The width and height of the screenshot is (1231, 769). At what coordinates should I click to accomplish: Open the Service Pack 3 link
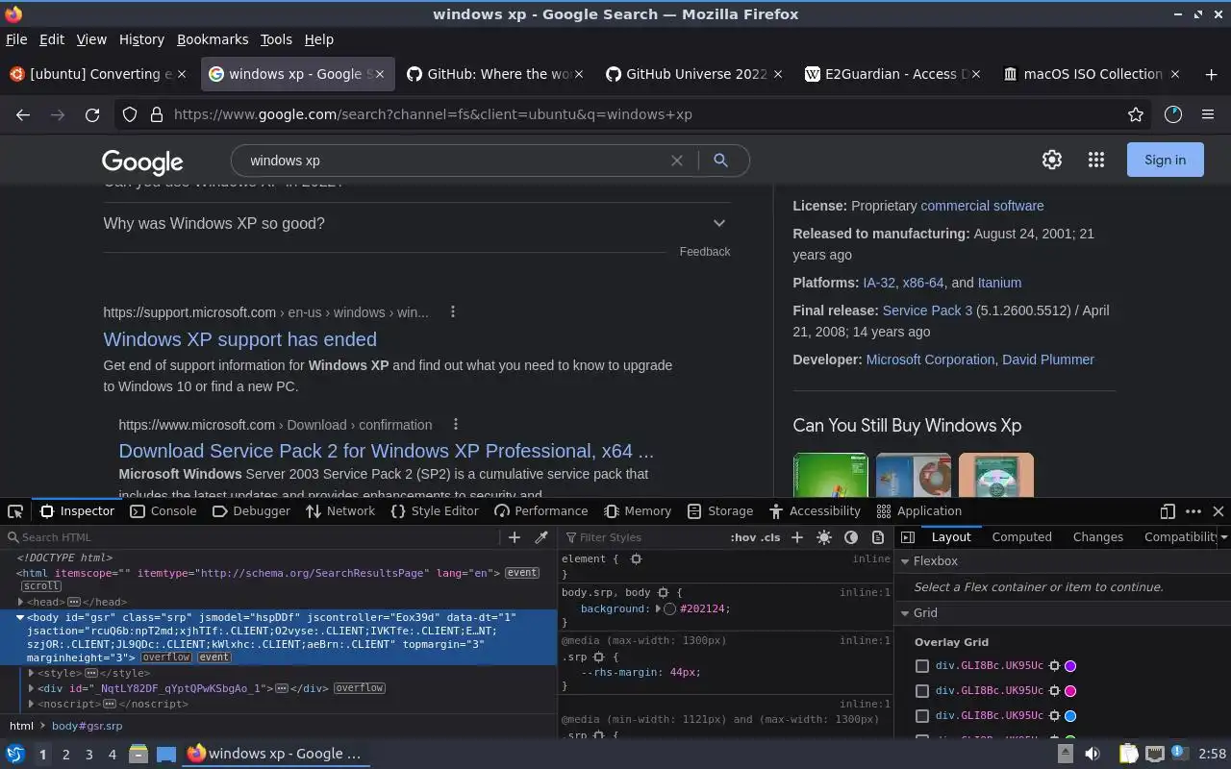click(927, 310)
